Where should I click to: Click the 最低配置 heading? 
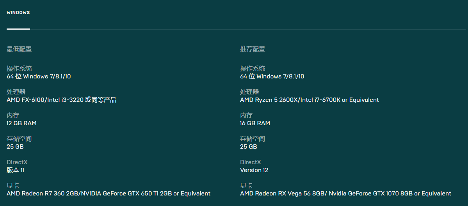19,49
